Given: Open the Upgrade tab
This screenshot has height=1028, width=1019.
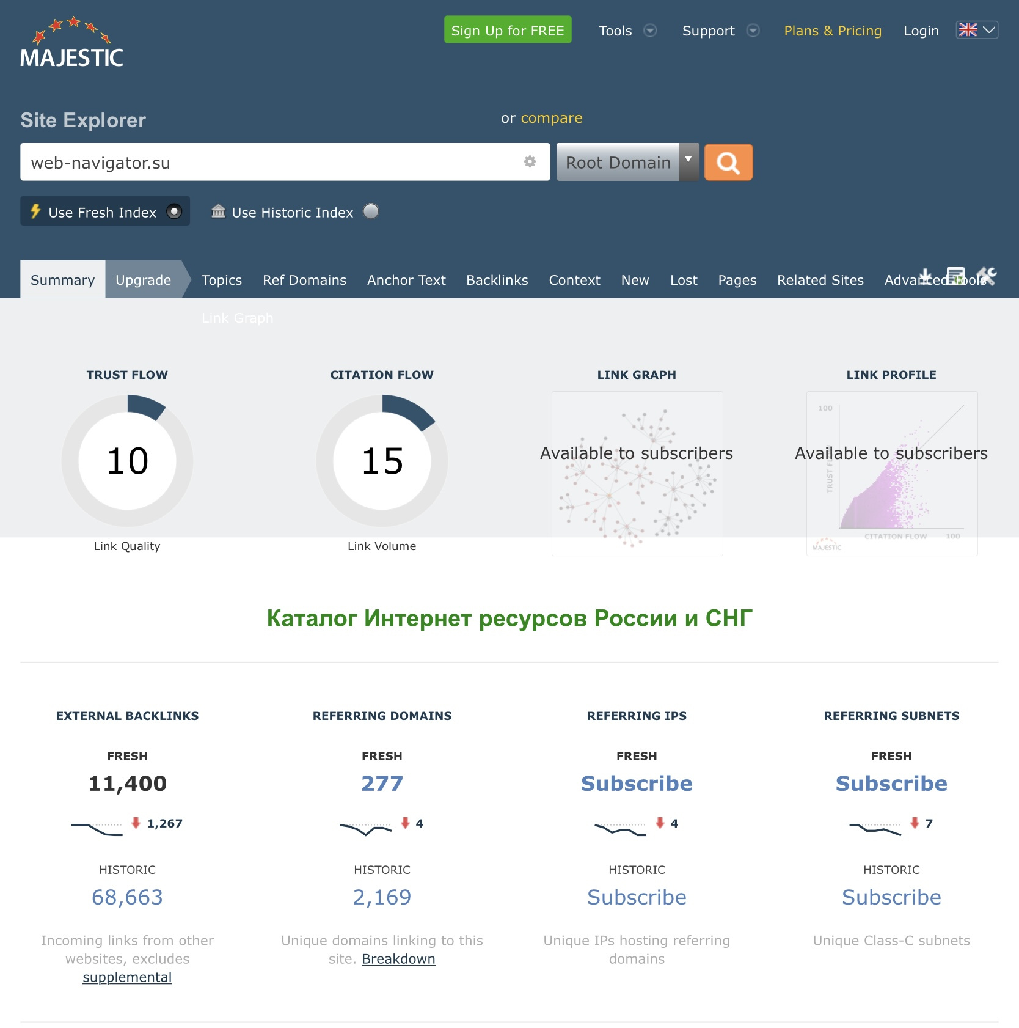Looking at the screenshot, I should 144,279.
